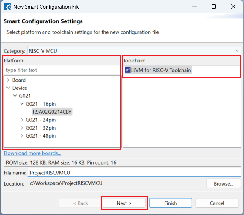Click the File name input field

pyautogui.click(x=134, y=173)
